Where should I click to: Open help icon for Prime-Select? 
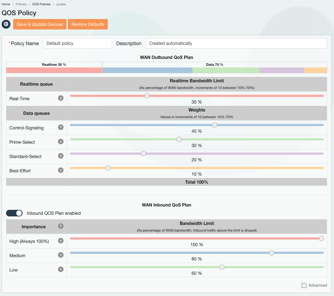click(x=61, y=142)
